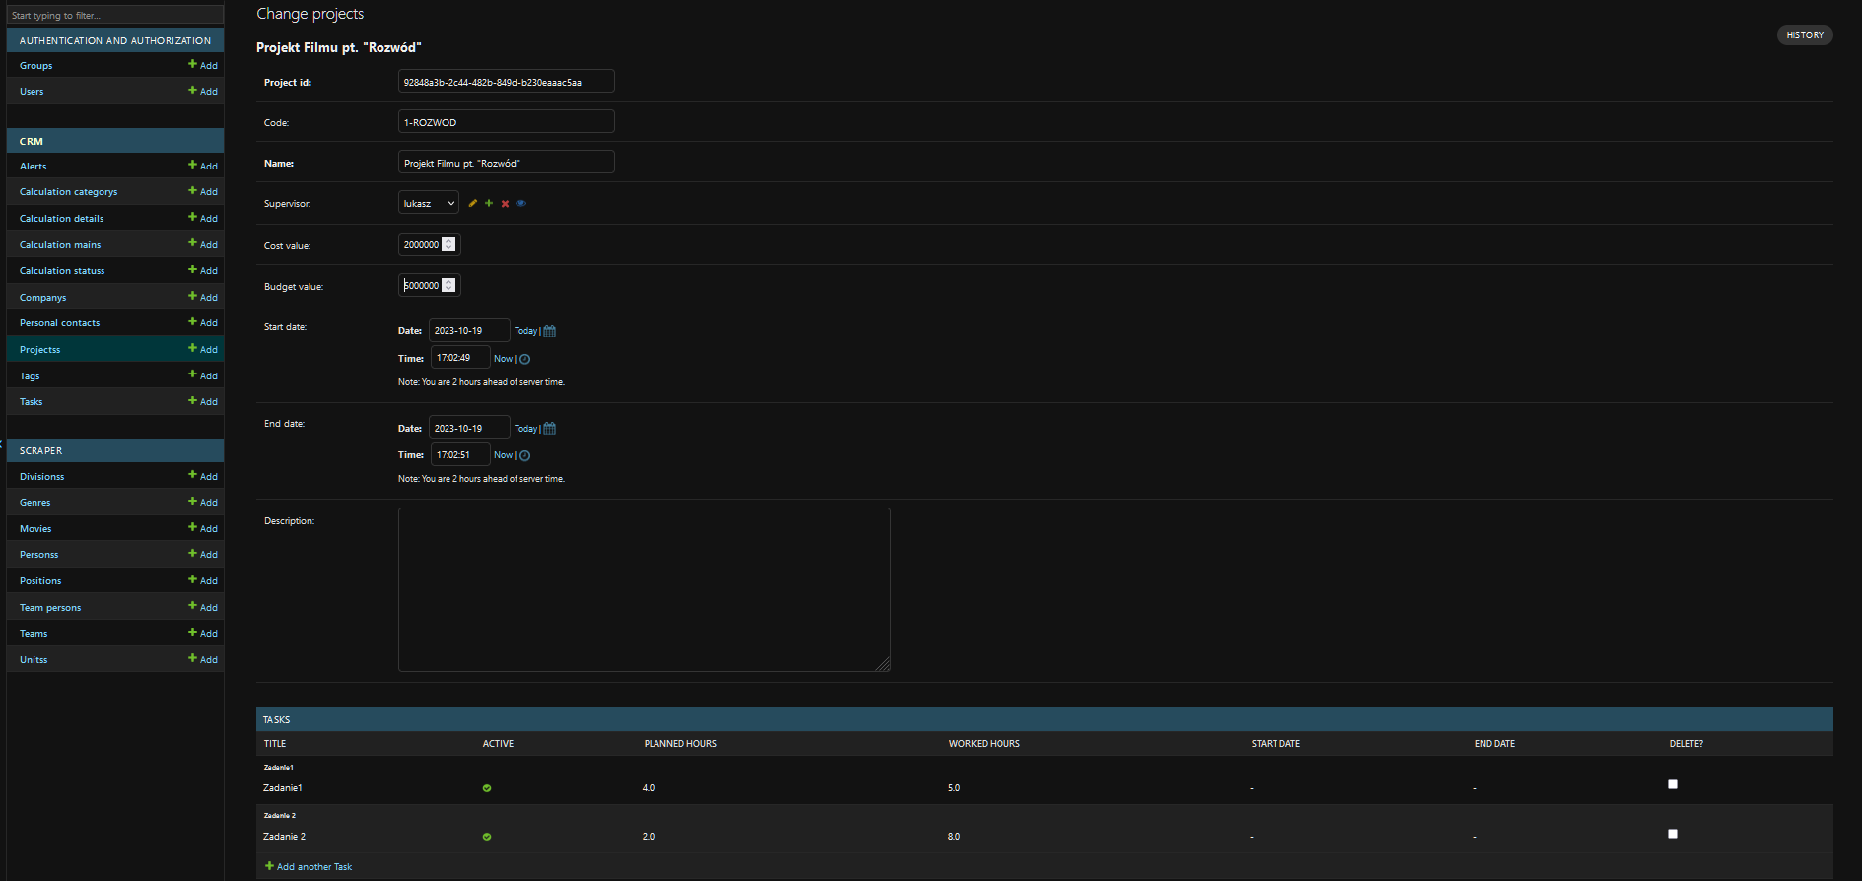Screen dimensions: 1862x881
Task: Click Add next to Tasks in sidebar
Action: [x=203, y=401]
